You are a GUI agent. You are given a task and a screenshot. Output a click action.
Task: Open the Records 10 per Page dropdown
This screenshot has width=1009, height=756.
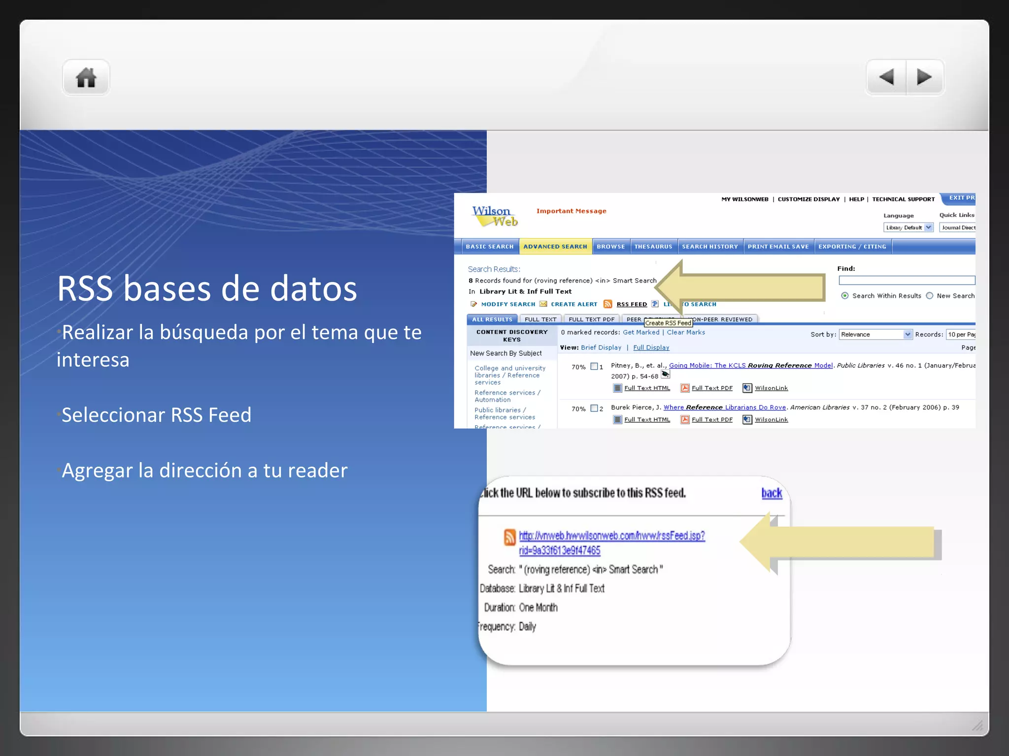(961, 334)
